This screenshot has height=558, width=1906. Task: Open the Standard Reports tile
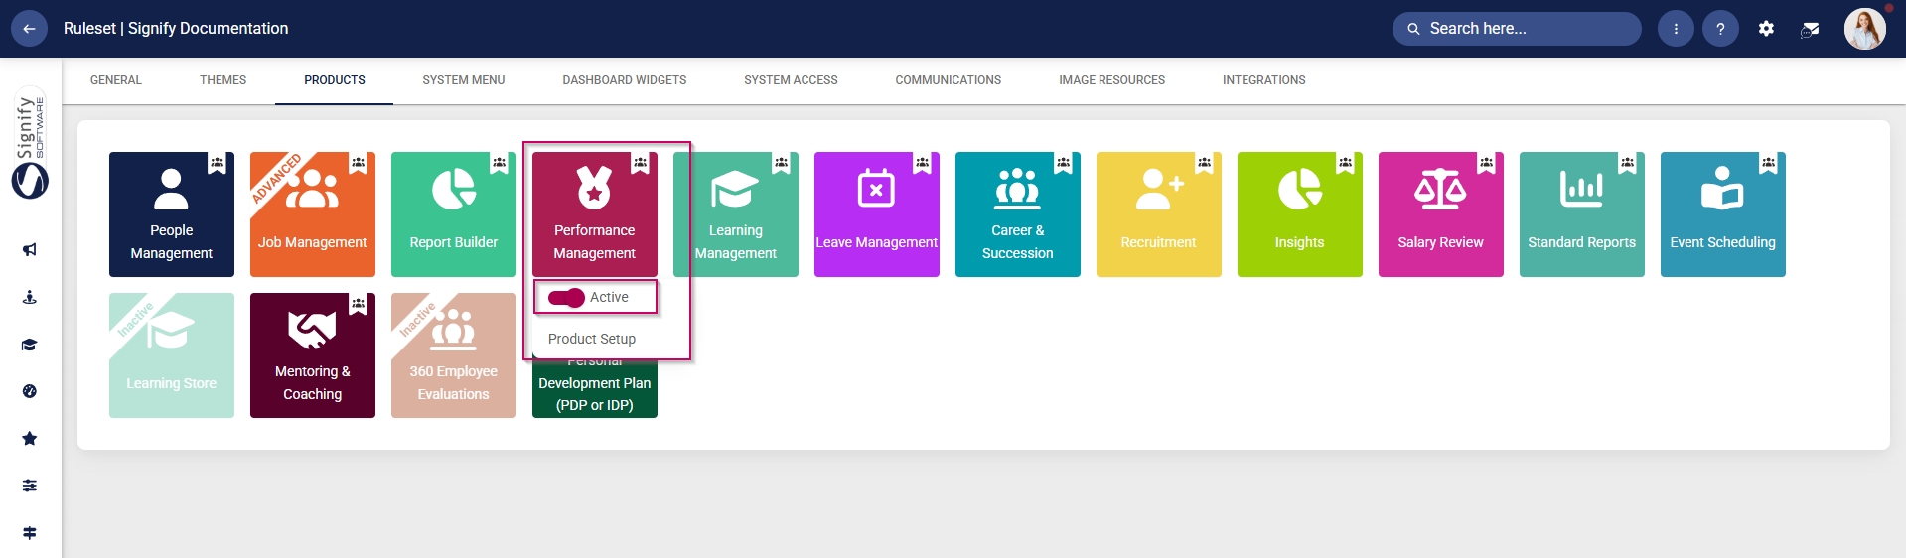(x=1582, y=214)
